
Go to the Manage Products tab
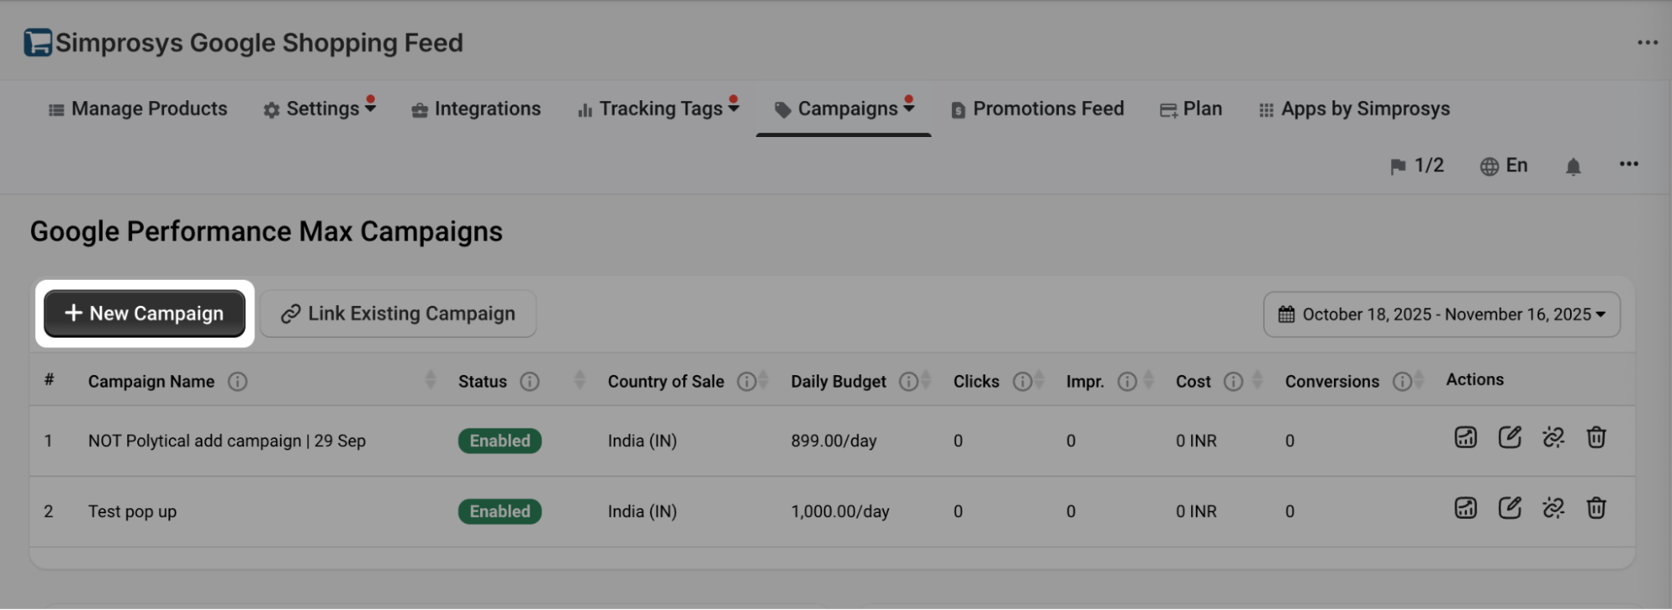tap(138, 109)
